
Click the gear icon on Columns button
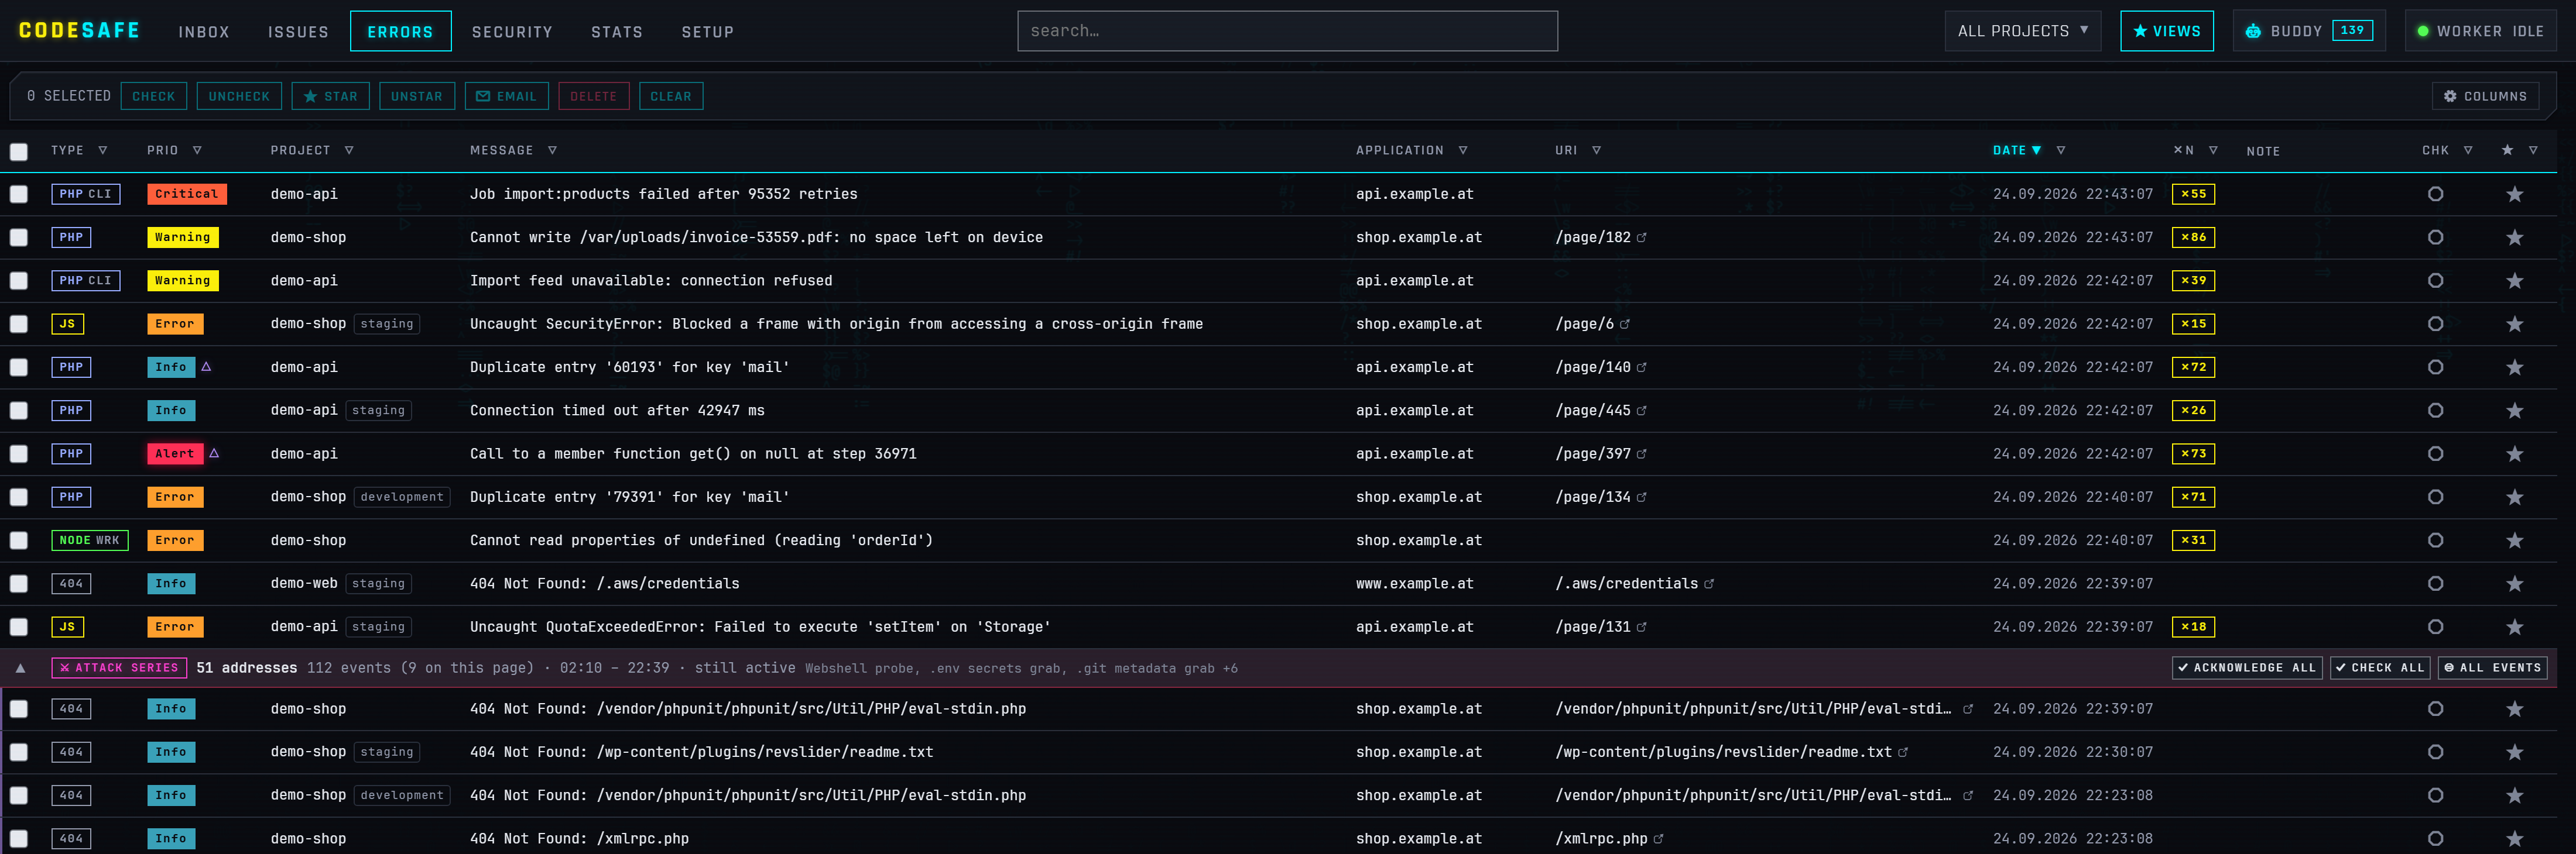[x=2449, y=96]
